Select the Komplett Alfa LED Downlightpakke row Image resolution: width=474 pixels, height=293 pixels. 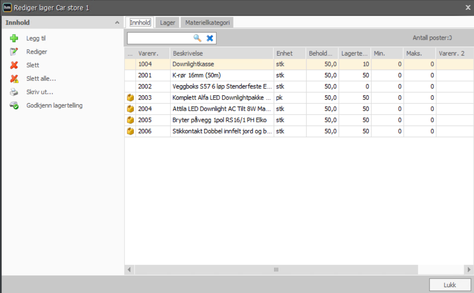[299, 98]
